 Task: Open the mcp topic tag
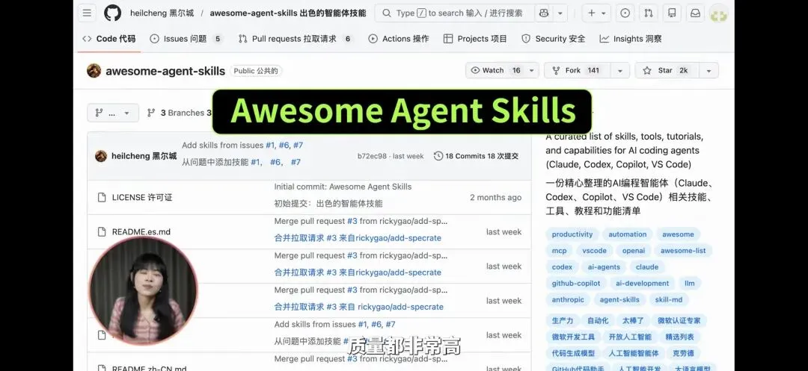[559, 251]
